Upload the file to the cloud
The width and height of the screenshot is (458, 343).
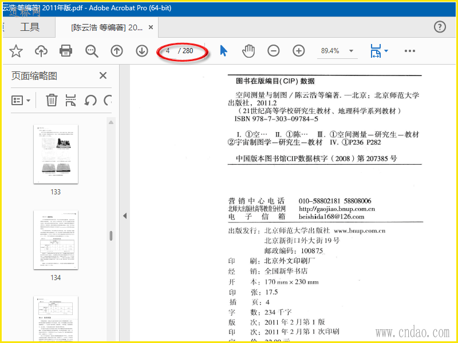pyautogui.click(x=41, y=51)
